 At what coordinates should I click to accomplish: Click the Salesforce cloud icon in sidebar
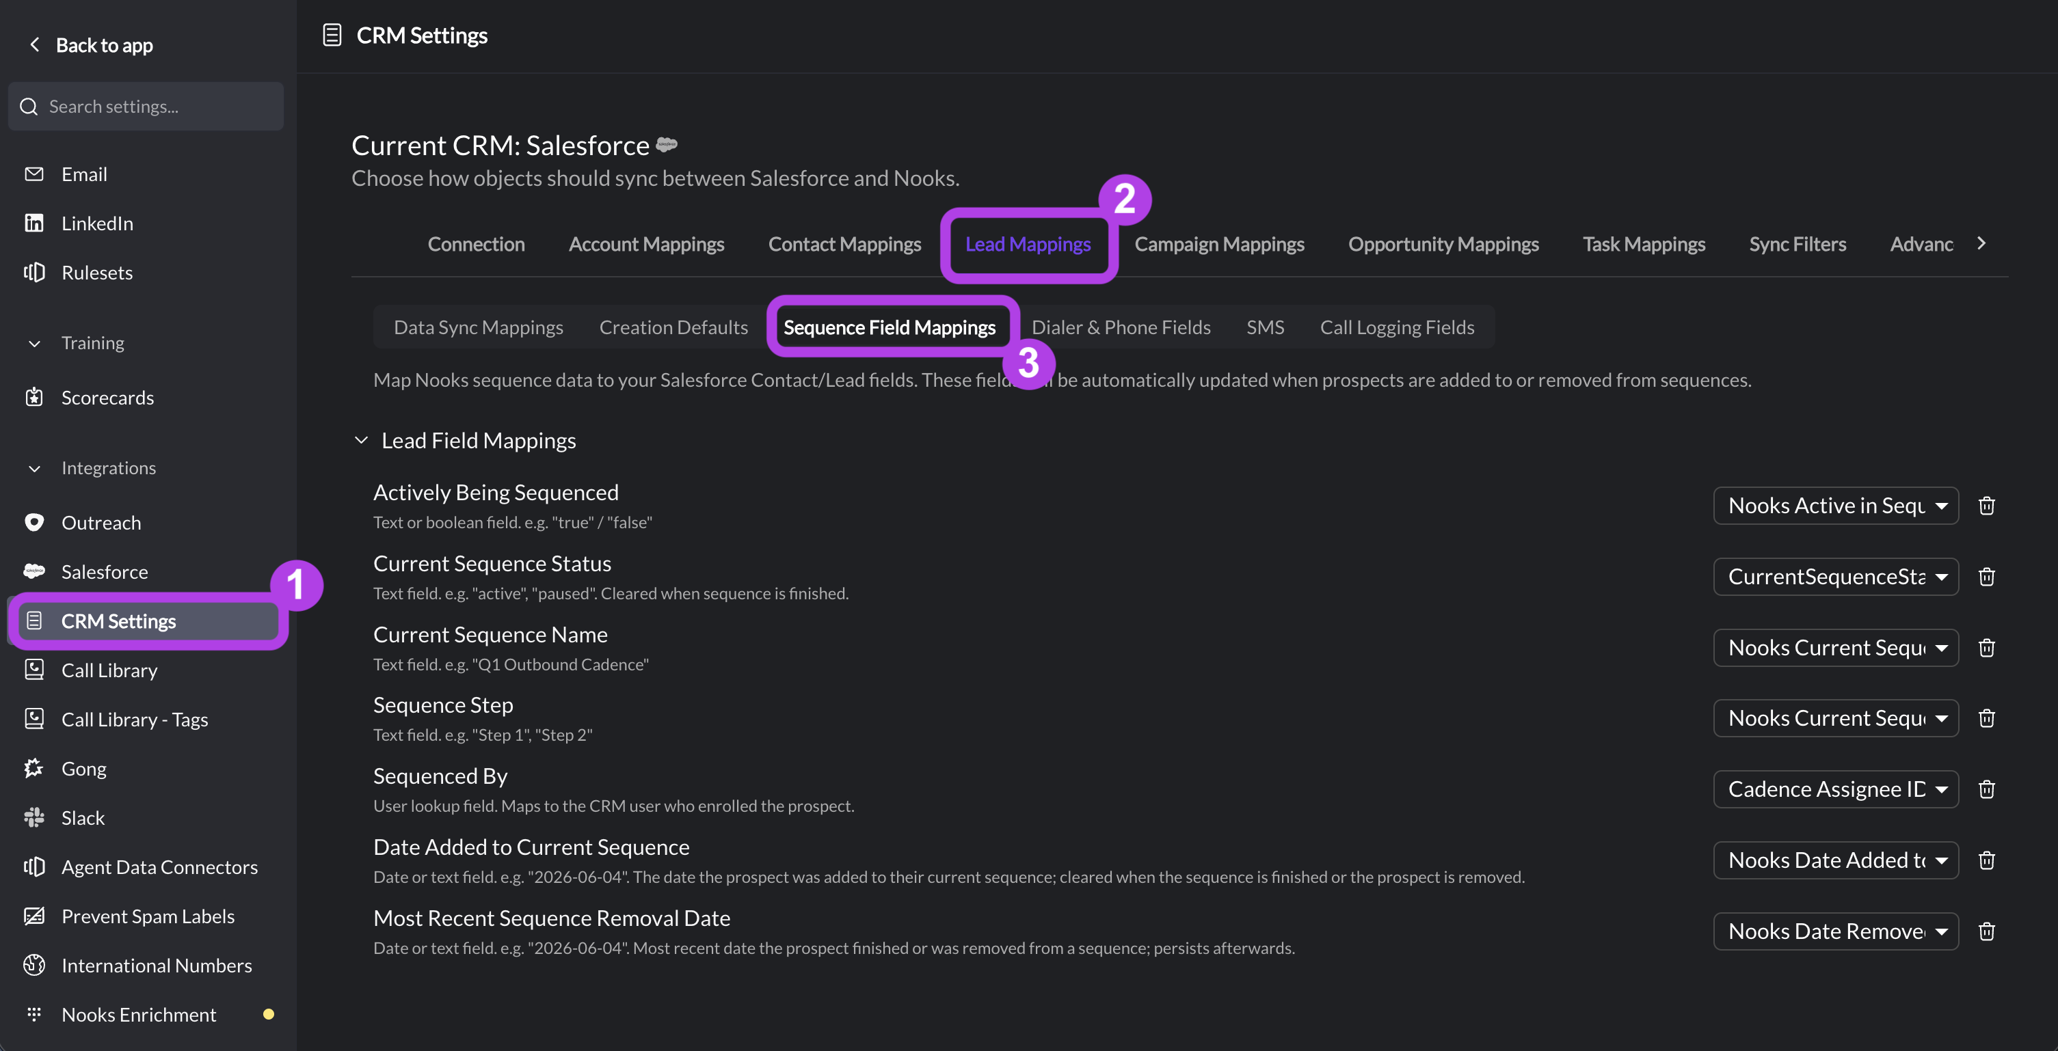pos(34,571)
